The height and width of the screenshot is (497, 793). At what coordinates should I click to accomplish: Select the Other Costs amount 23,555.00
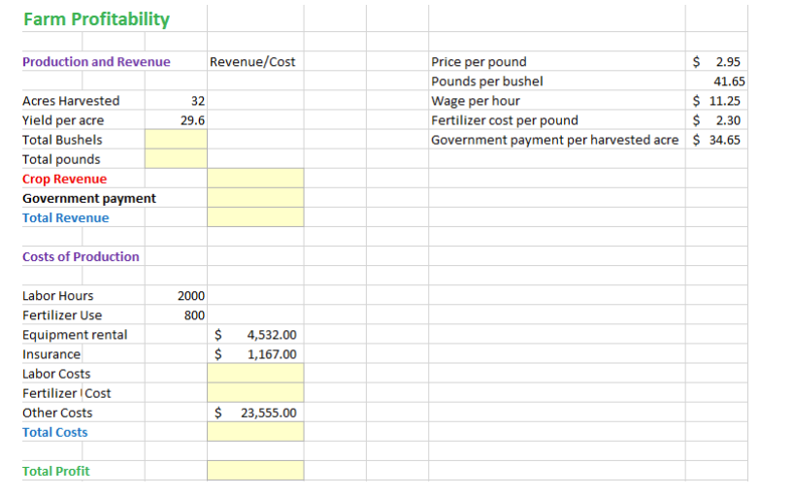(x=255, y=413)
